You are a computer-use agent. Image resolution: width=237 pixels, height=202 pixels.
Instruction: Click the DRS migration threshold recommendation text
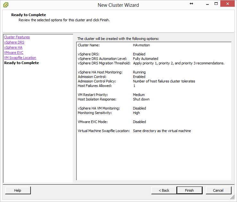[x=179, y=63]
